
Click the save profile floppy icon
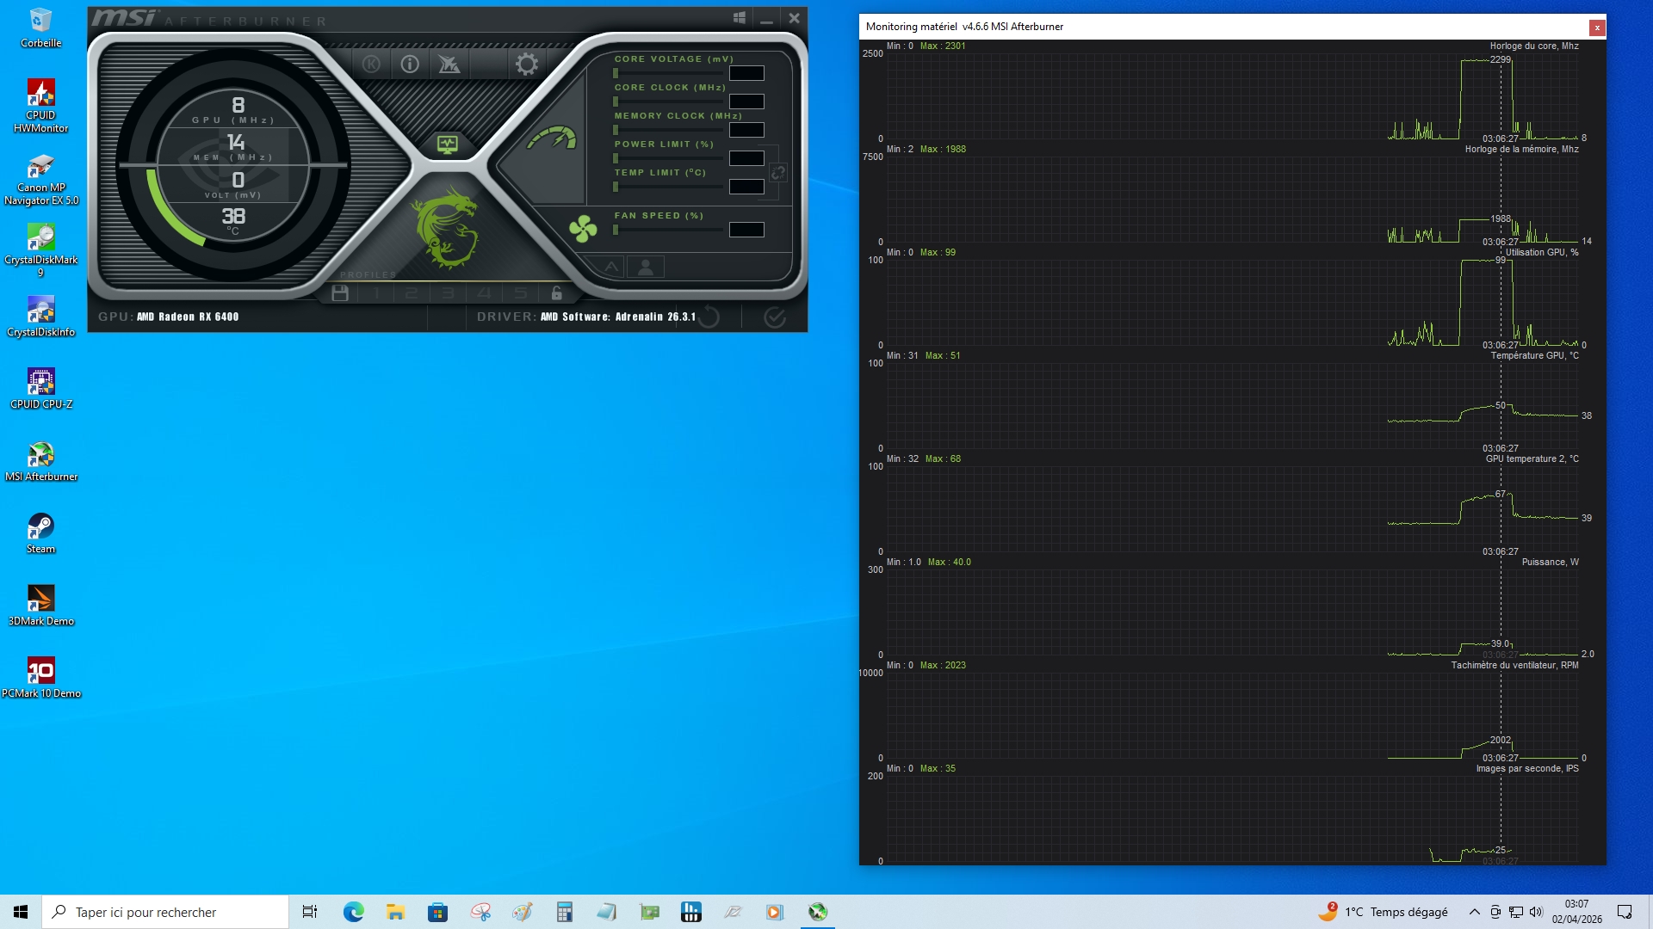tap(340, 293)
